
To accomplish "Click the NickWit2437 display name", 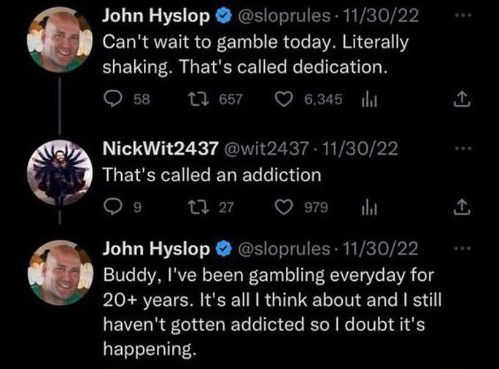I will [x=161, y=149].
